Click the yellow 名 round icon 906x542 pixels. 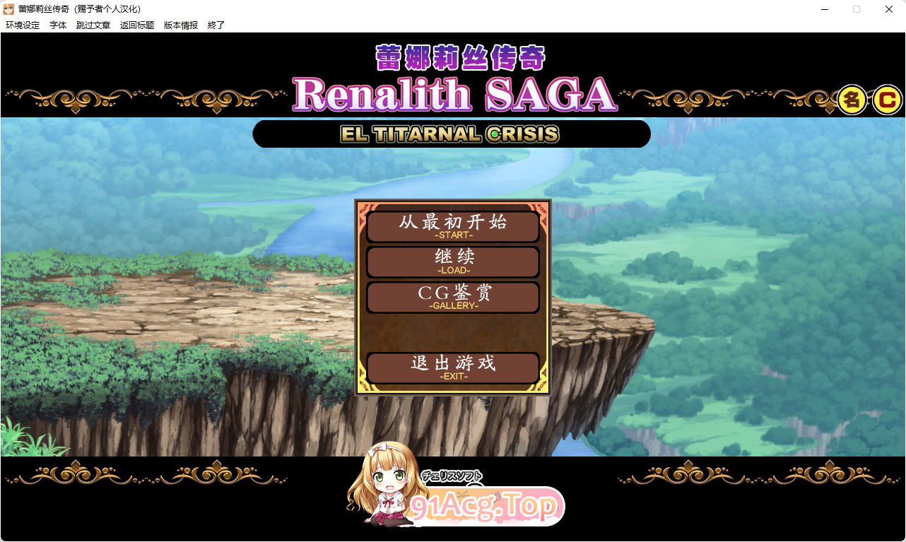[852, 100]
